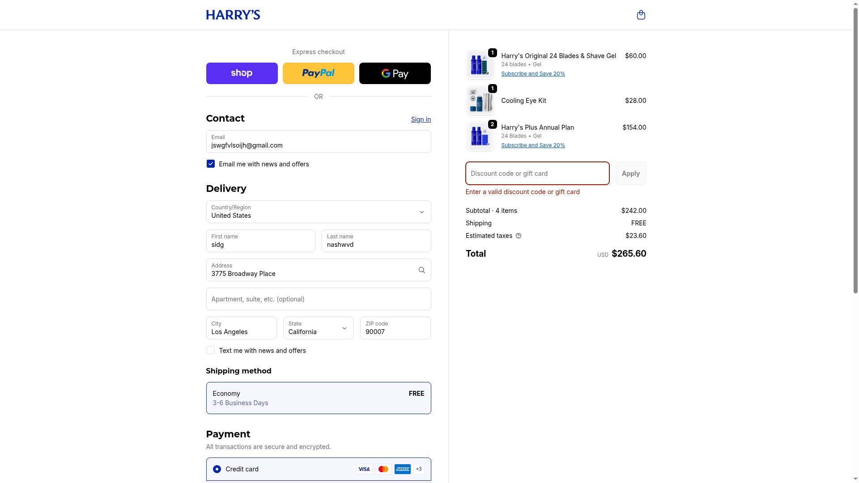Pay with PayPal express button
The width and height of the screenshot is (859, 483).
click(x=318, y=73)
